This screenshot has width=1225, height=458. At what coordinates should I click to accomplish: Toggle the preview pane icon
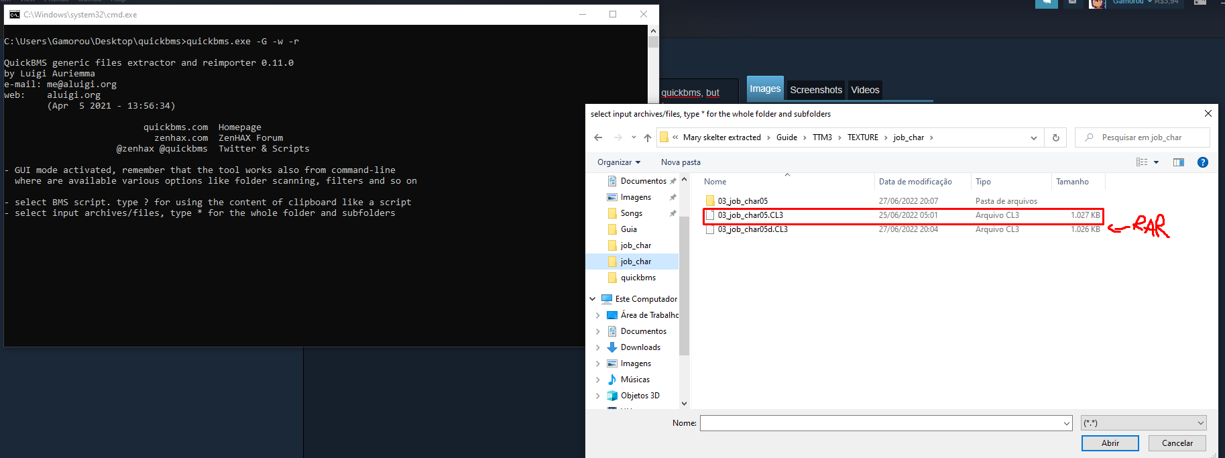coord(1178,162)
